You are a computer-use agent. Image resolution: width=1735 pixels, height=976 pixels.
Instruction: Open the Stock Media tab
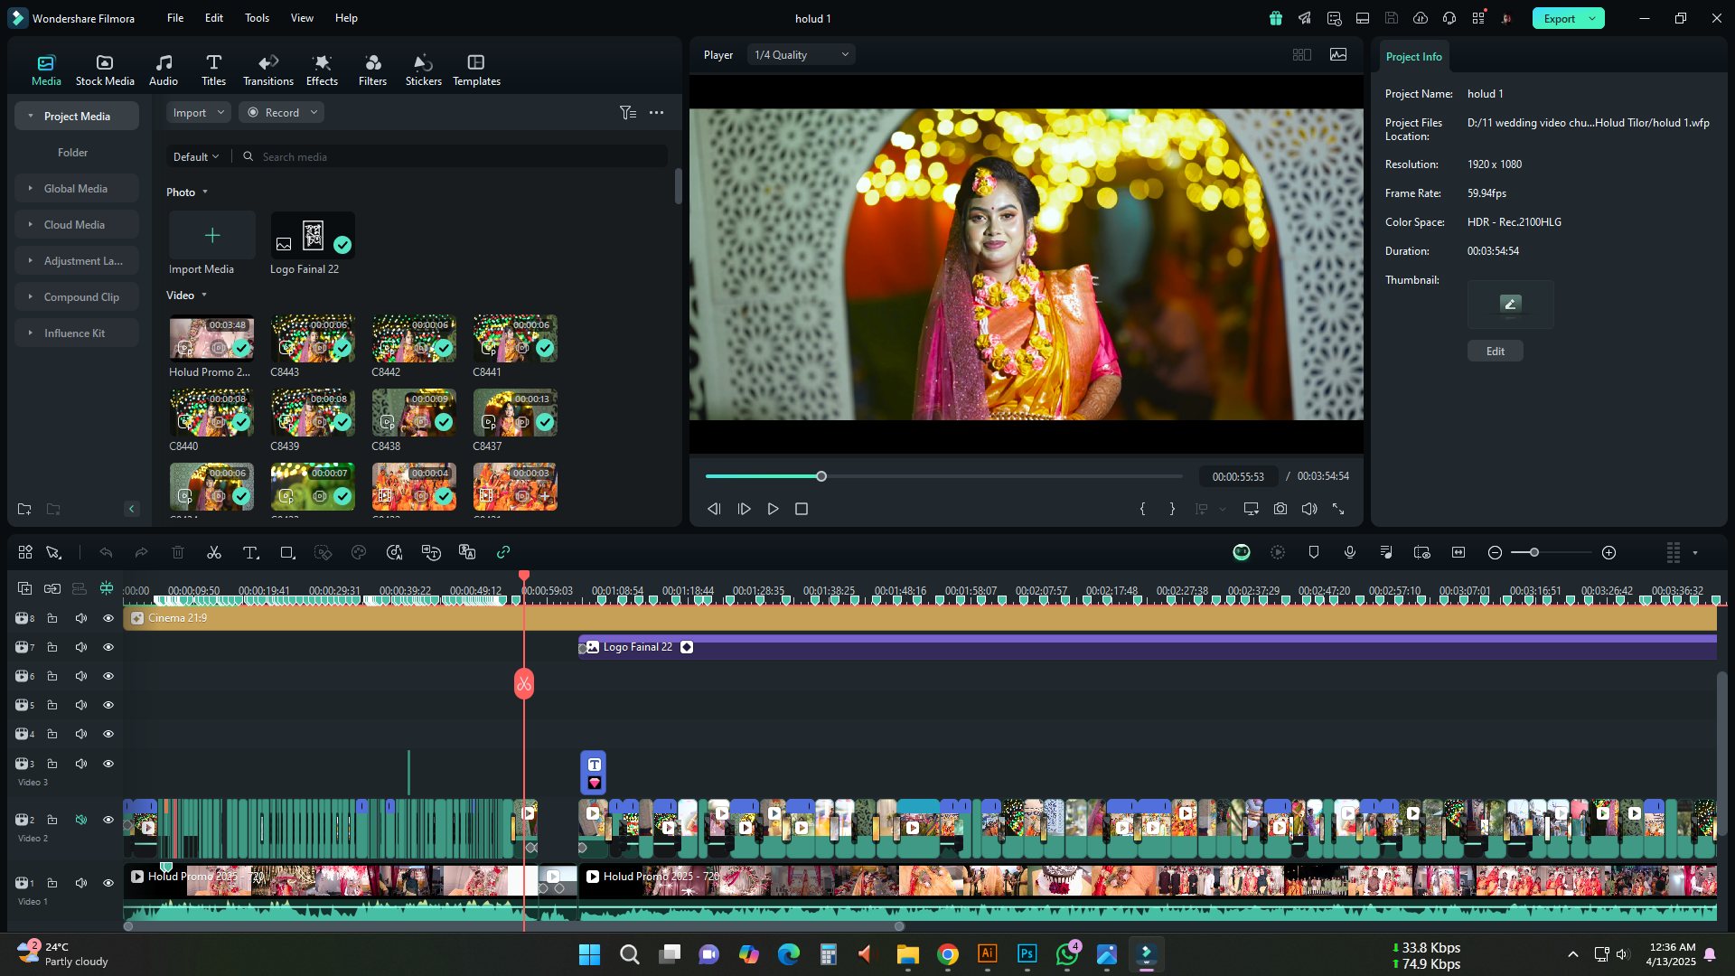click(105, 70)
